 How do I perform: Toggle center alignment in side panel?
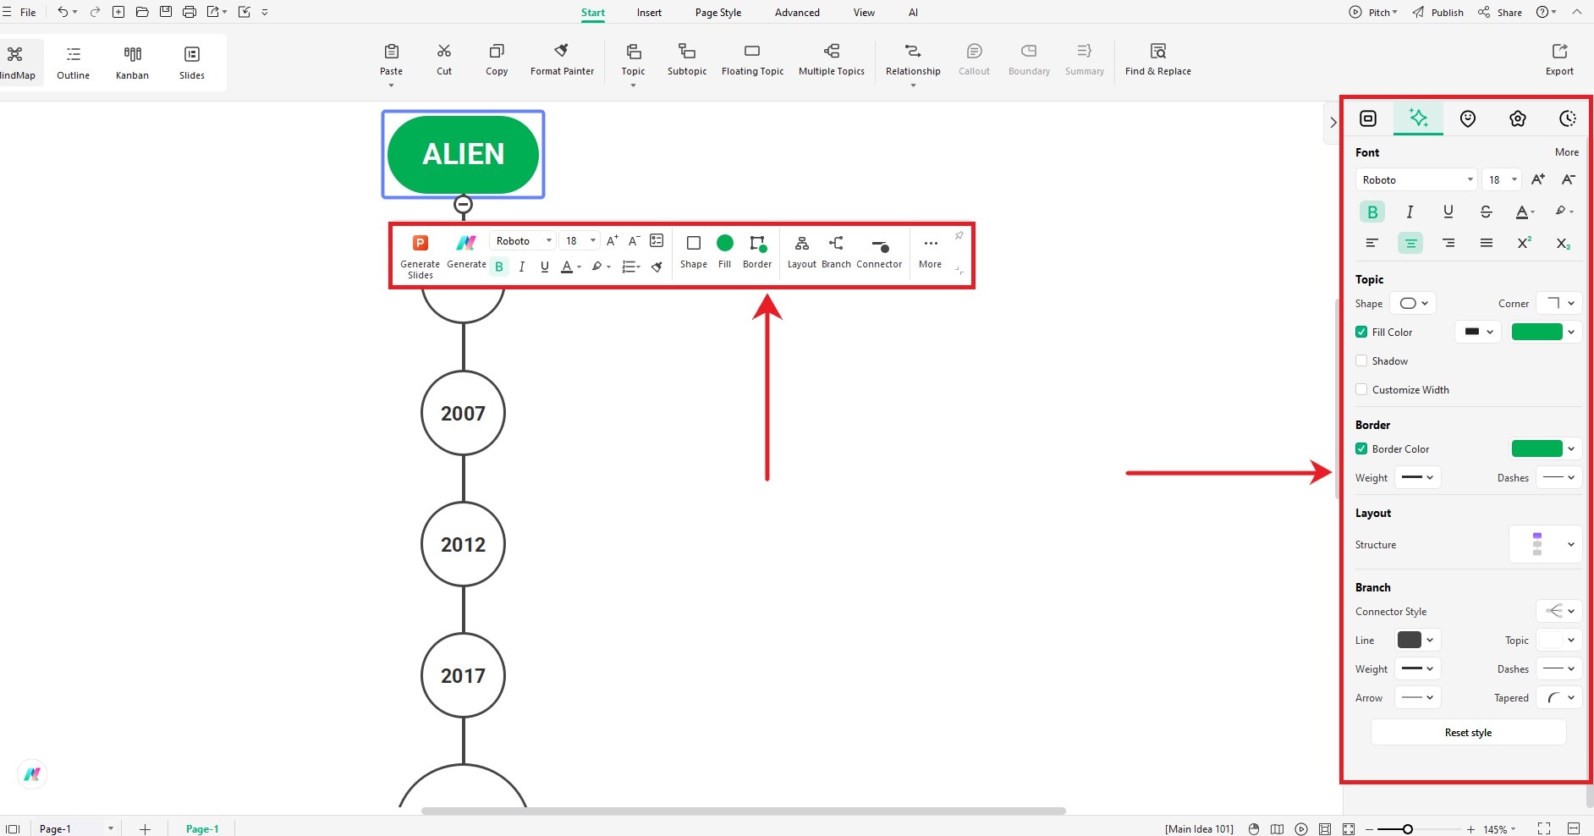1410,243
